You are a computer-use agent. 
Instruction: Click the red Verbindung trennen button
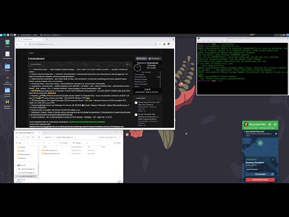[260, 180]
